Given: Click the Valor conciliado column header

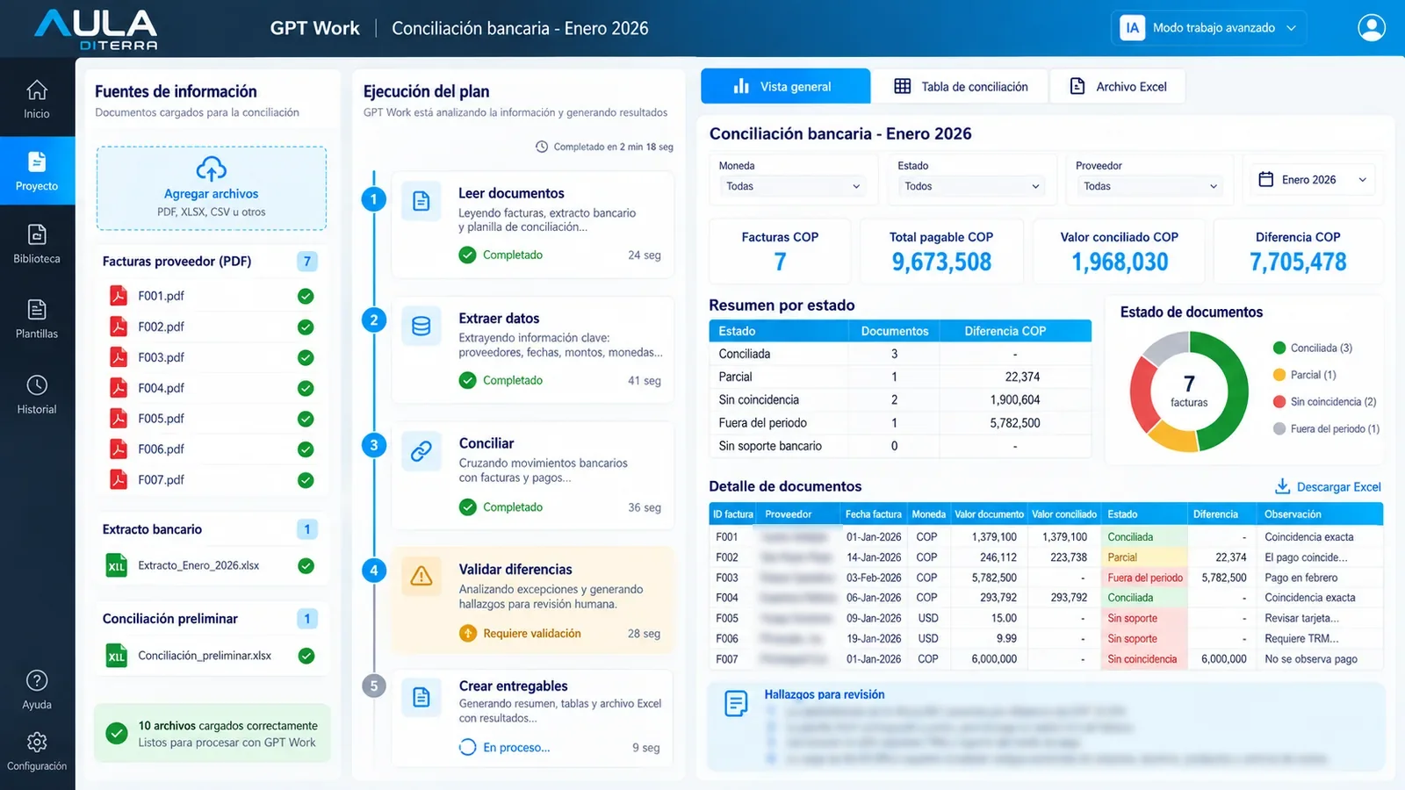Looking at the screenshot, I should tap(1064, 514).
